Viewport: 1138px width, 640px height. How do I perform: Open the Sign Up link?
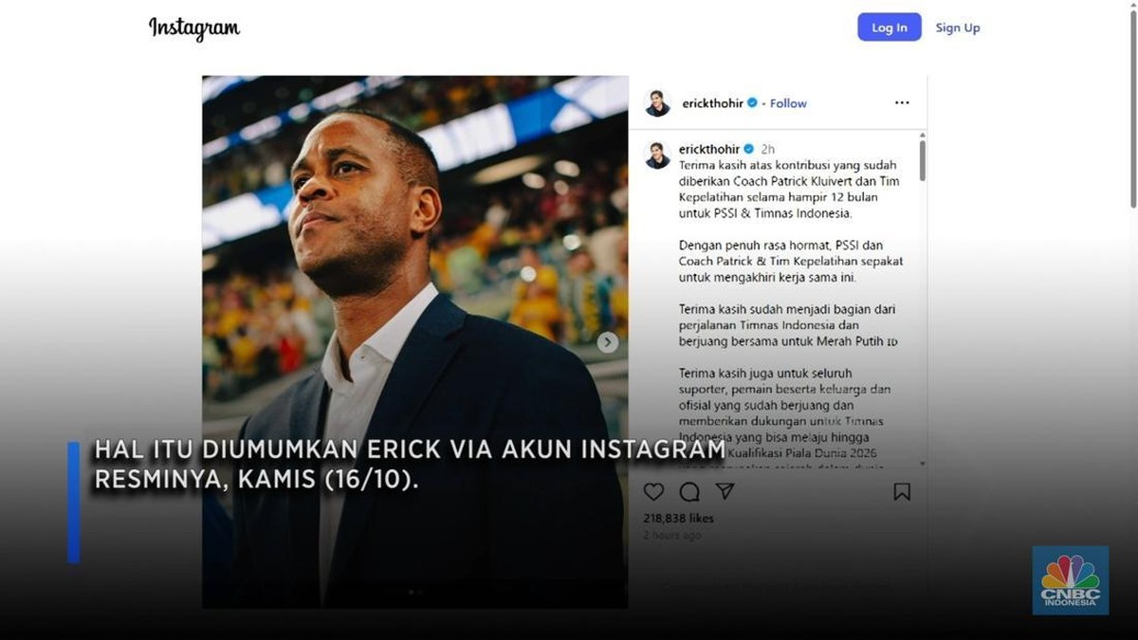tap(958, 27)
